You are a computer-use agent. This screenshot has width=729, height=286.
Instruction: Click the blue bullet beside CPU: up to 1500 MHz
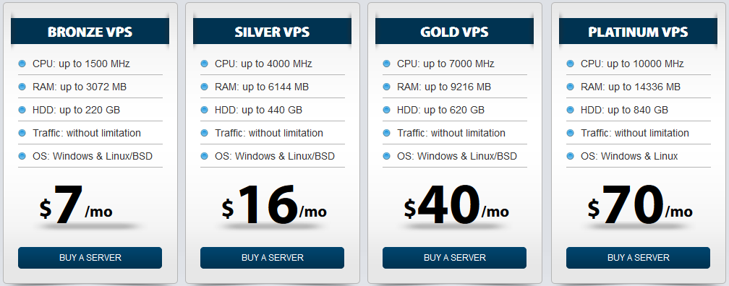(x=22, y=64)
